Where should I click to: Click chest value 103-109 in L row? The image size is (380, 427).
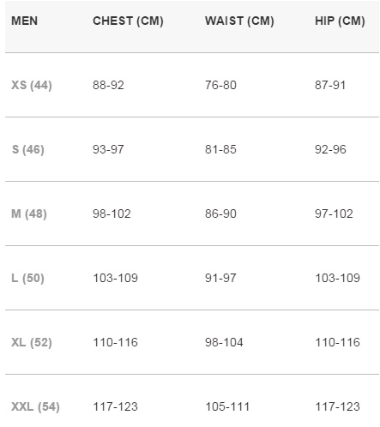[x=116, y=278]
